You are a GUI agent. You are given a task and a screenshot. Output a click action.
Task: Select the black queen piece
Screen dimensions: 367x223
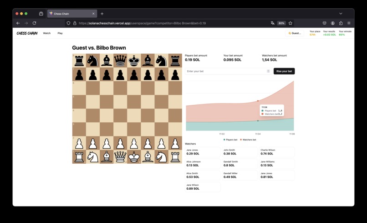pos(120,61)
